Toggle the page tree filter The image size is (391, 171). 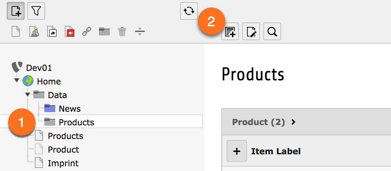point(36,11)
